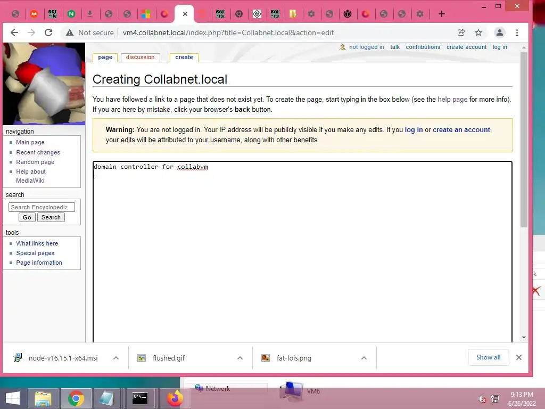Switch to the tab with yellow archive favicon

(x=293, y=14)
